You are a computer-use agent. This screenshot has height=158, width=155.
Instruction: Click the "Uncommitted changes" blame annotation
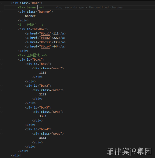pos(106,7)
